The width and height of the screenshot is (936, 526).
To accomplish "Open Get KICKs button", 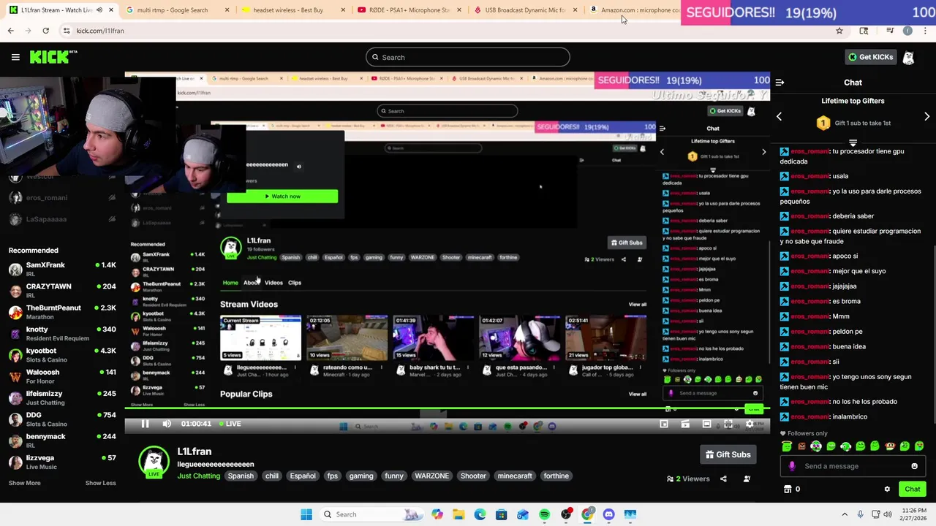I will point(870,57).
